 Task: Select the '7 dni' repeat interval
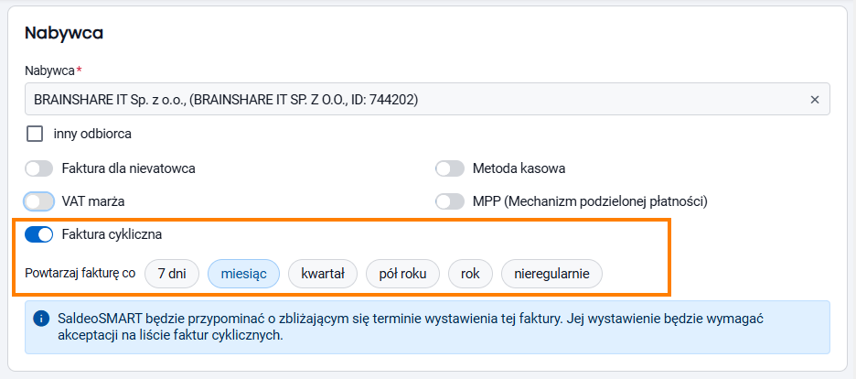click(x=172, y=274)
